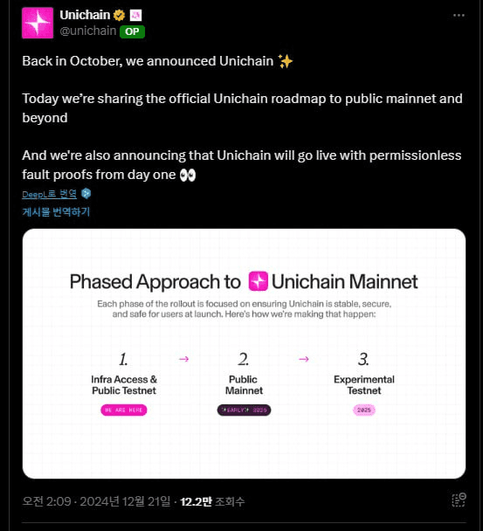Viewport: 483px width, 531px height.
Task: Open the @unichain handle link
Action: 88,31
